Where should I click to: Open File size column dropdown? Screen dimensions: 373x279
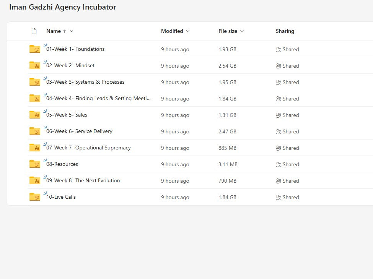242,31
